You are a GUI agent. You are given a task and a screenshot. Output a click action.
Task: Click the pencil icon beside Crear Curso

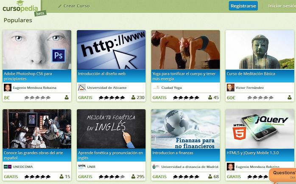(60, 6)
